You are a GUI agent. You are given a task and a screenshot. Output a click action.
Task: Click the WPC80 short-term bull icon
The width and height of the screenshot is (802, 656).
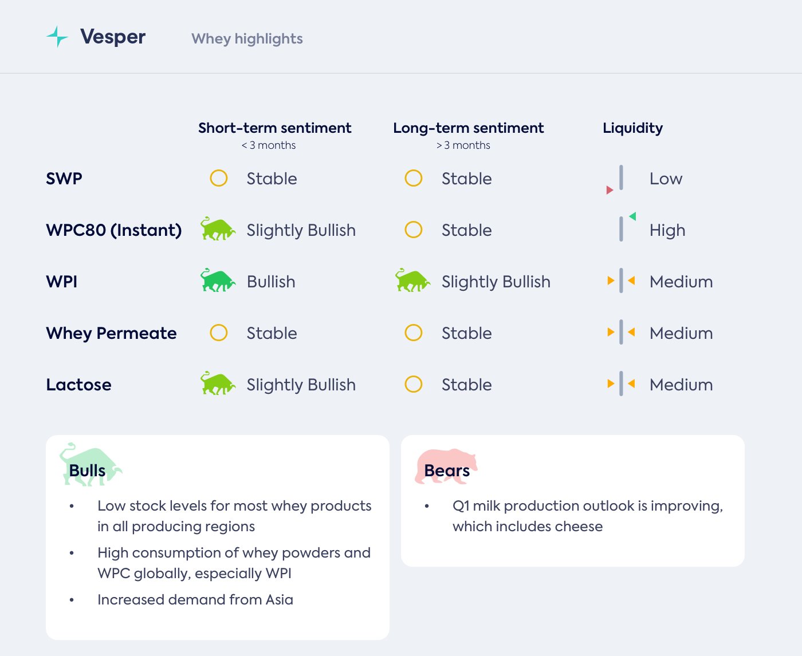[218, 229]
